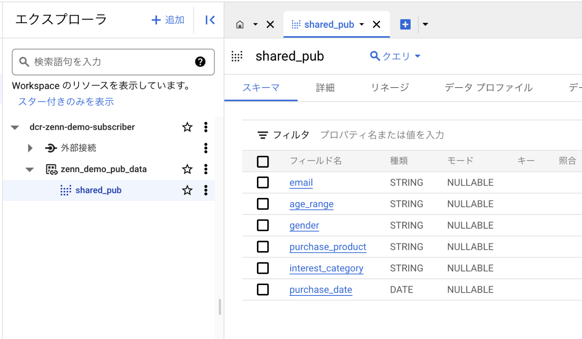This screenshot has width=582, height=339.
Task: Star the shared_pub table
Action: click(187, 190)
